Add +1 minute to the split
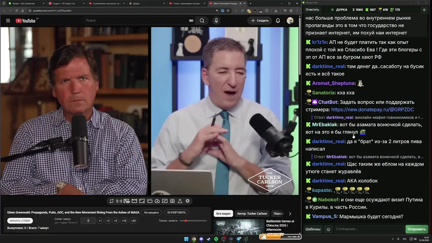This screenshot has height=243, width=432. (100, 221)
